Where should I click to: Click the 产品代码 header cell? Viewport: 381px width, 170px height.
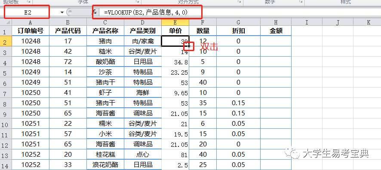tap(68, 31)
